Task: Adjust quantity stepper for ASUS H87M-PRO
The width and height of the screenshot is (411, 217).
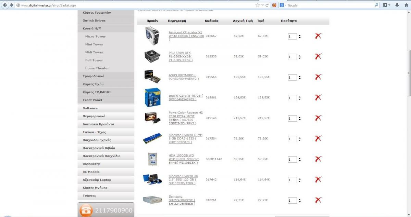Action: (x=300, y=78)
